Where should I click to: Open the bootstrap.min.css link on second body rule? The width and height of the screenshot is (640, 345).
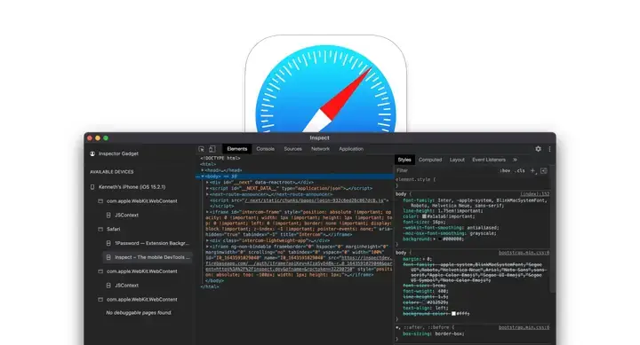click(x=524, y=253)
